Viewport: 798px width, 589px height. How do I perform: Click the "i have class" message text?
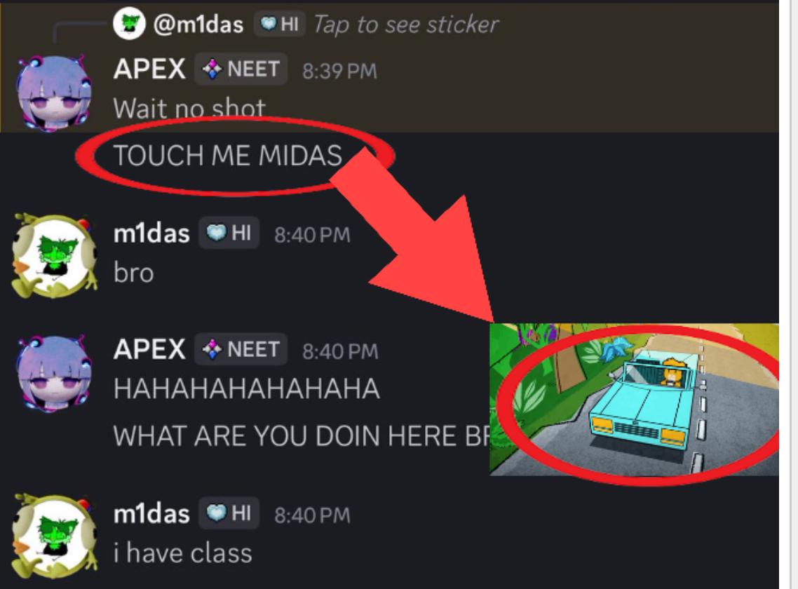183,553
